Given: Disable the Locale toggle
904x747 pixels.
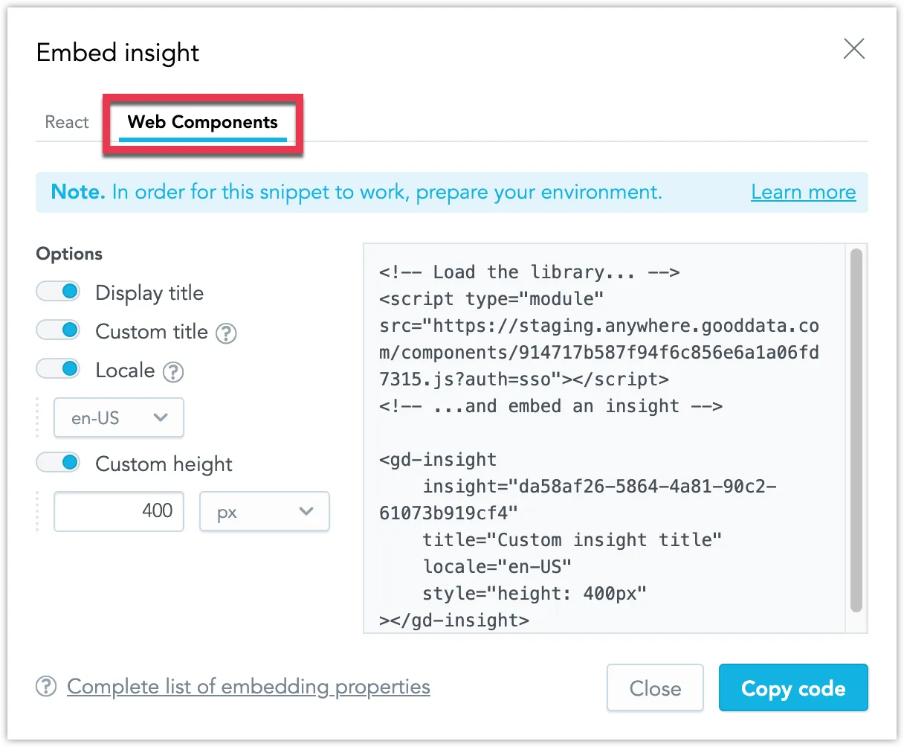Looking at the screenshot, I should click(x=58, y=368).
